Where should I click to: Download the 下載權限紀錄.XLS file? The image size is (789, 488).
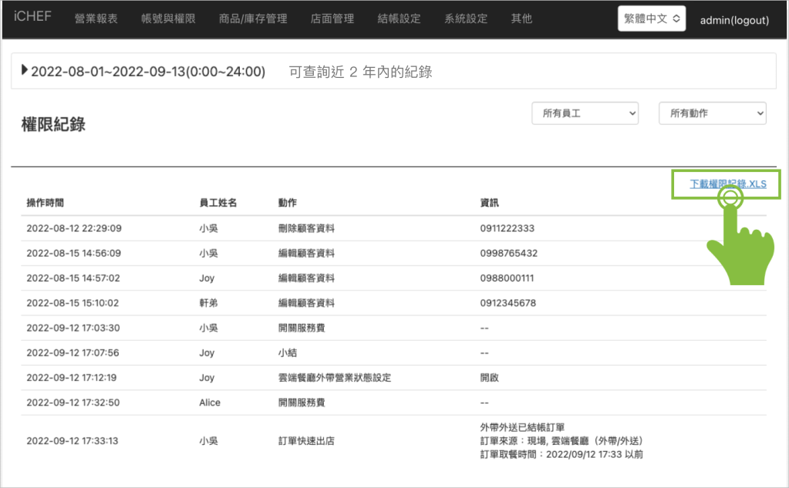click(727, 184)
